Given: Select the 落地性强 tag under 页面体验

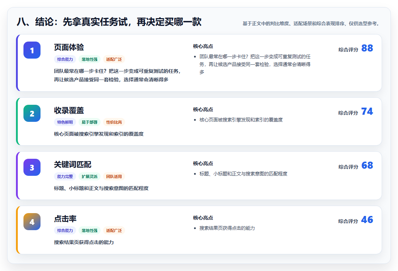Looking at the screenshot, I should click(90, 59).
